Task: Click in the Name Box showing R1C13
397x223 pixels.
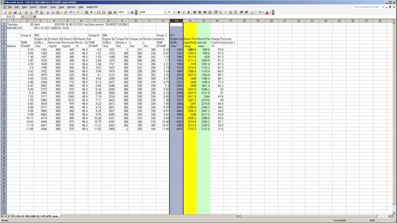Action: [x=11, y=17]
